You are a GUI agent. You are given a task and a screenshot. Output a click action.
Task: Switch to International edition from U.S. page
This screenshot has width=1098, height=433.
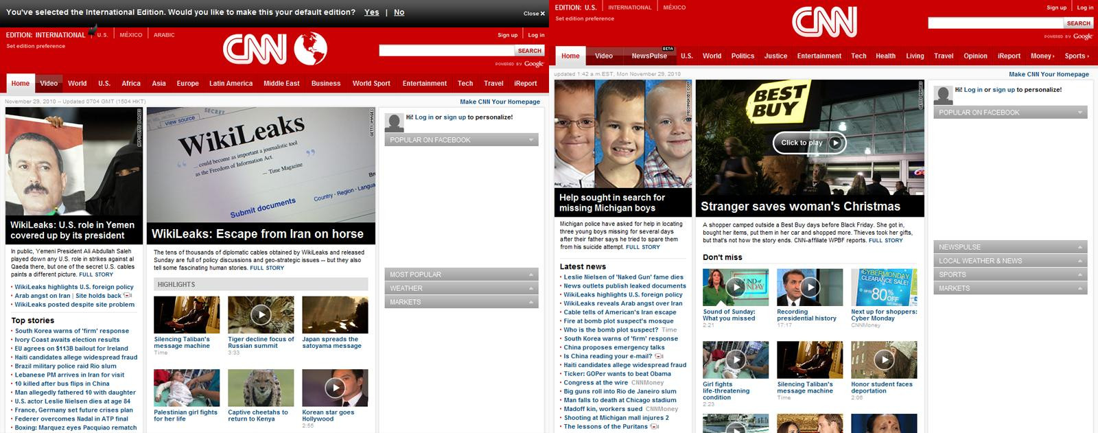(x=629, y=8)
